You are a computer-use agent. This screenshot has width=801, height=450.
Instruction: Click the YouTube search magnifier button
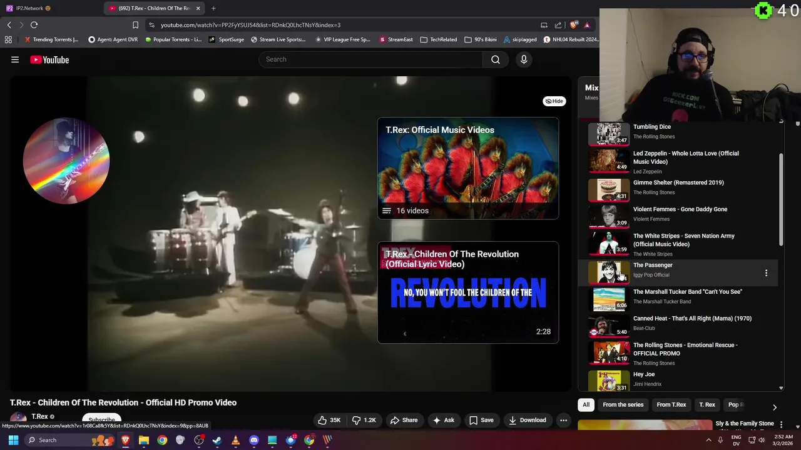click(496, 59)
